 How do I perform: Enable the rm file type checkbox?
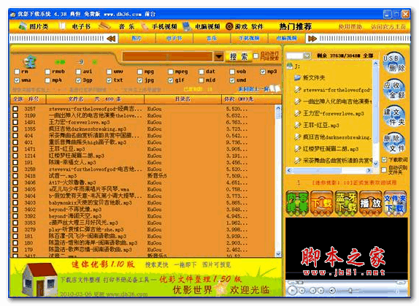[17, 72]
